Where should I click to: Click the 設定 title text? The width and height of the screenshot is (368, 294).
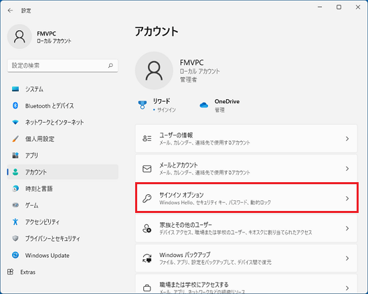26,10
